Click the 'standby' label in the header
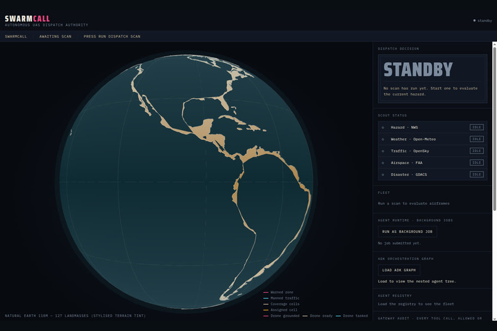The height and width of the screenshot is (331, 497). 485,20
